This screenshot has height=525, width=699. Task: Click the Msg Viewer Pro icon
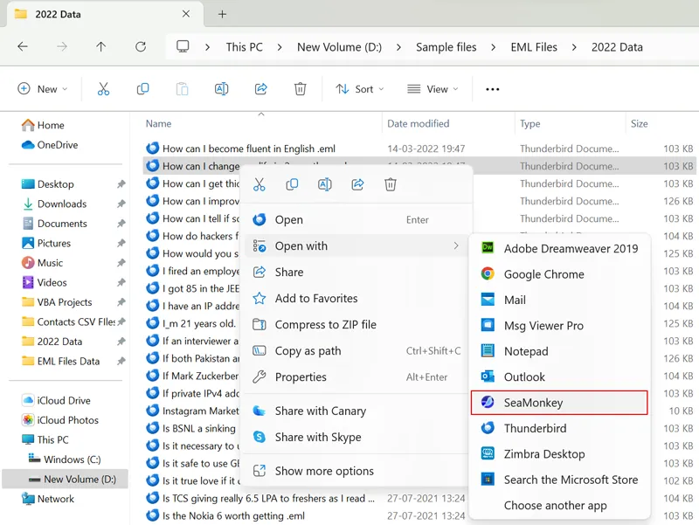[488, 325]
